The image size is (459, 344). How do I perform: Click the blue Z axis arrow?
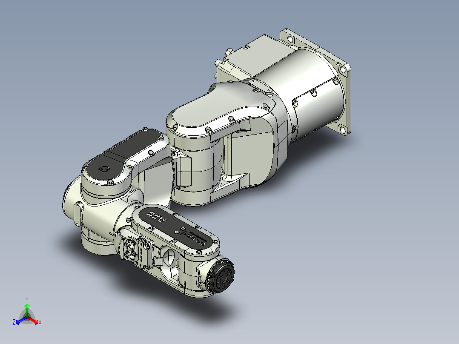18,323
